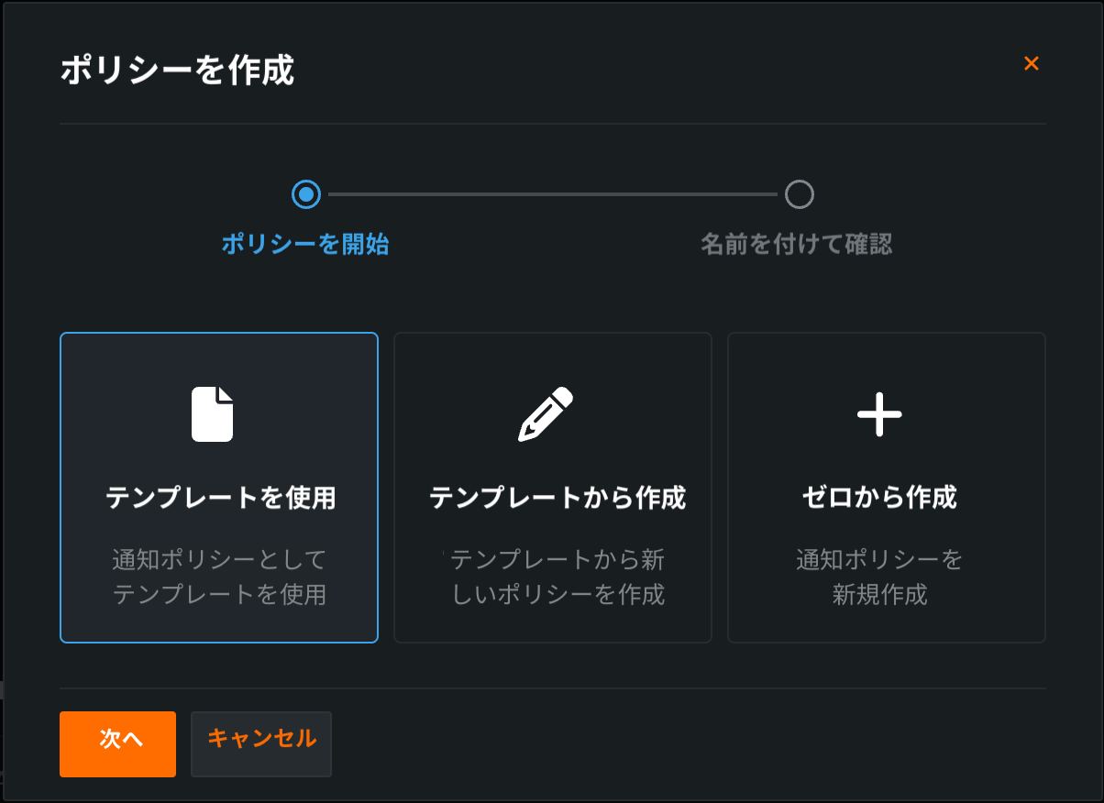Click the description 通知ポリシーとしてテンプレートを使用
The image size is (1104, 803).
(220, 577)
